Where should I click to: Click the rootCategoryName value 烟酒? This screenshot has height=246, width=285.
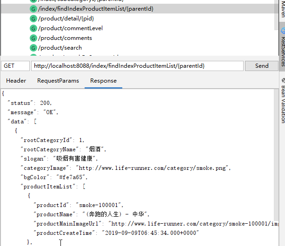click(95, 149)
